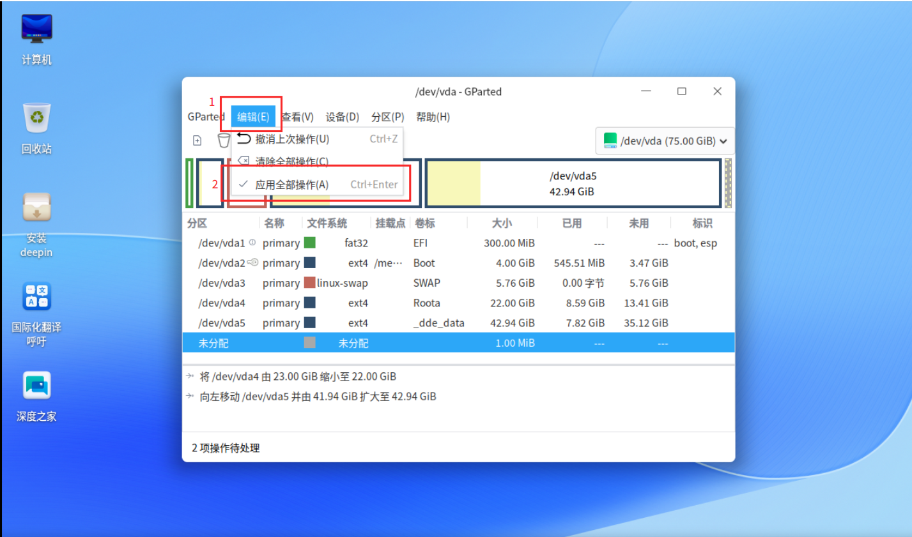Screen dimensions: 912x537
Task: Click the new partition toolbar icon
Action: click(197, 140)
